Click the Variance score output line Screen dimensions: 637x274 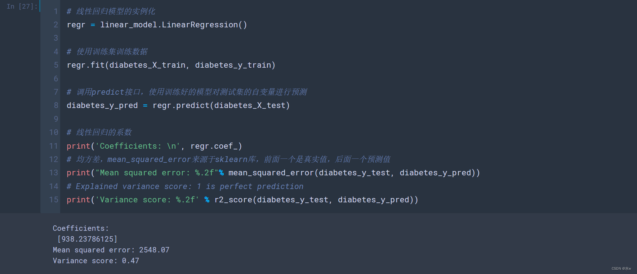pos(96,261)
